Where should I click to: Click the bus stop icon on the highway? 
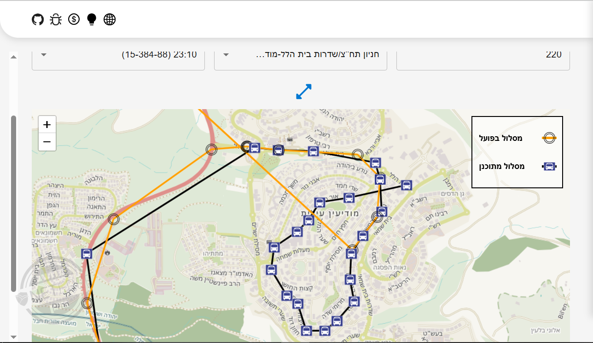(87, 254)
